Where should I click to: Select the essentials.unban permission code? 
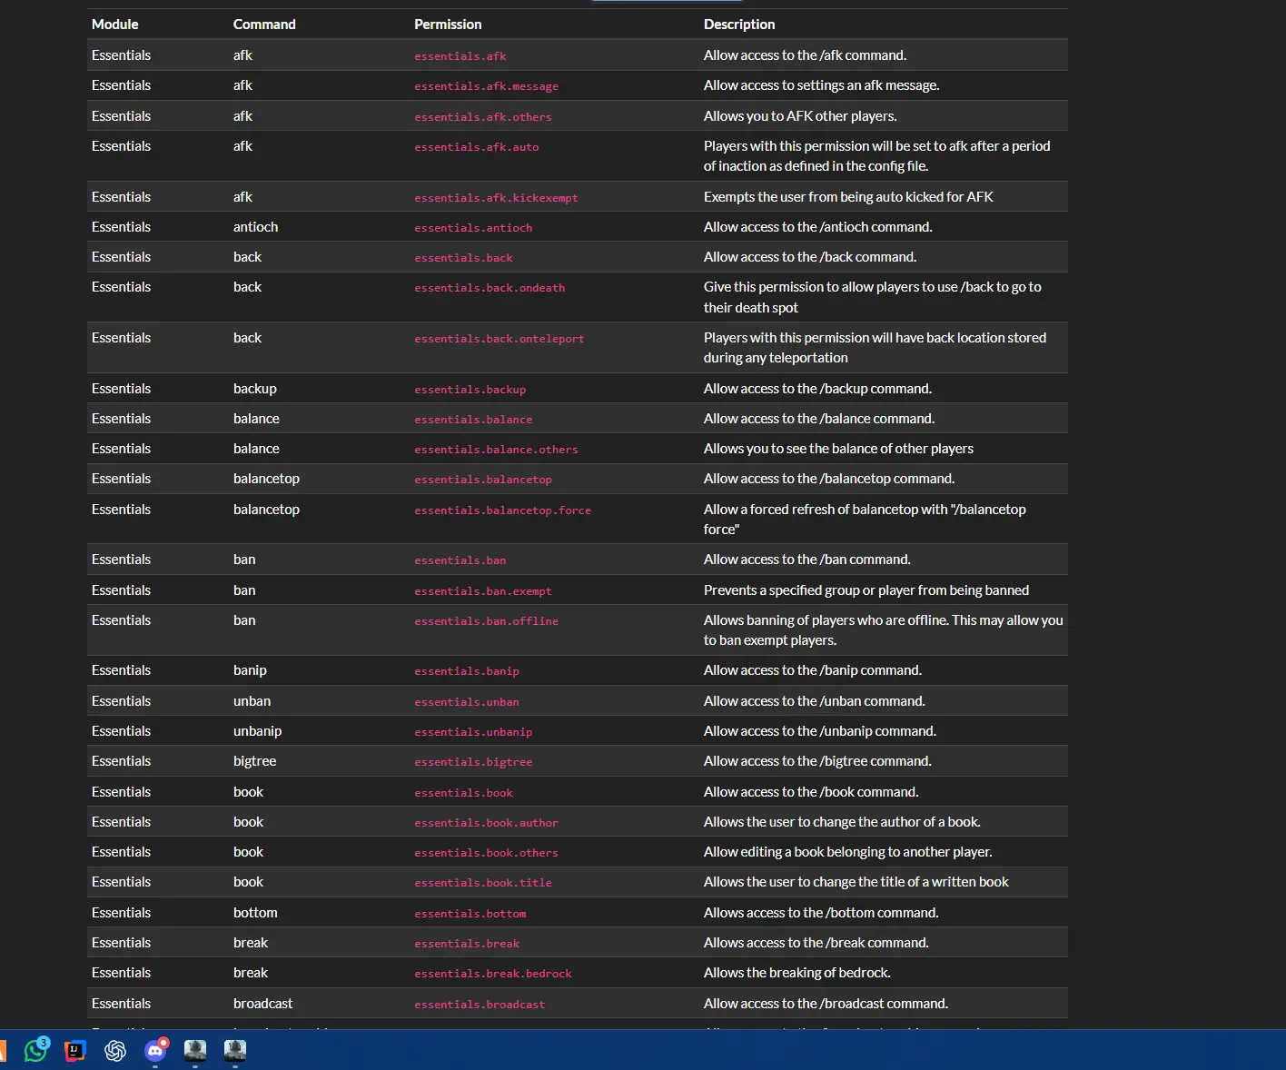pos(467,702)
